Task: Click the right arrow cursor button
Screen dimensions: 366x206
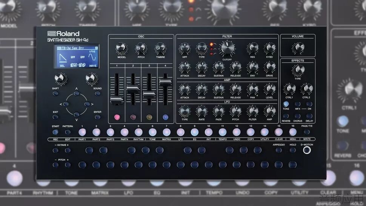Action: tap(87, 104)
